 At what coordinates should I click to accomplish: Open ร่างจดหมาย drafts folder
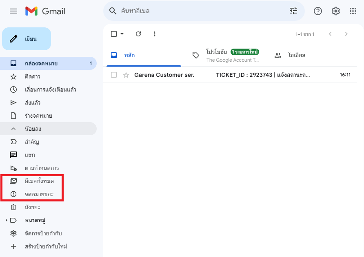48,116
